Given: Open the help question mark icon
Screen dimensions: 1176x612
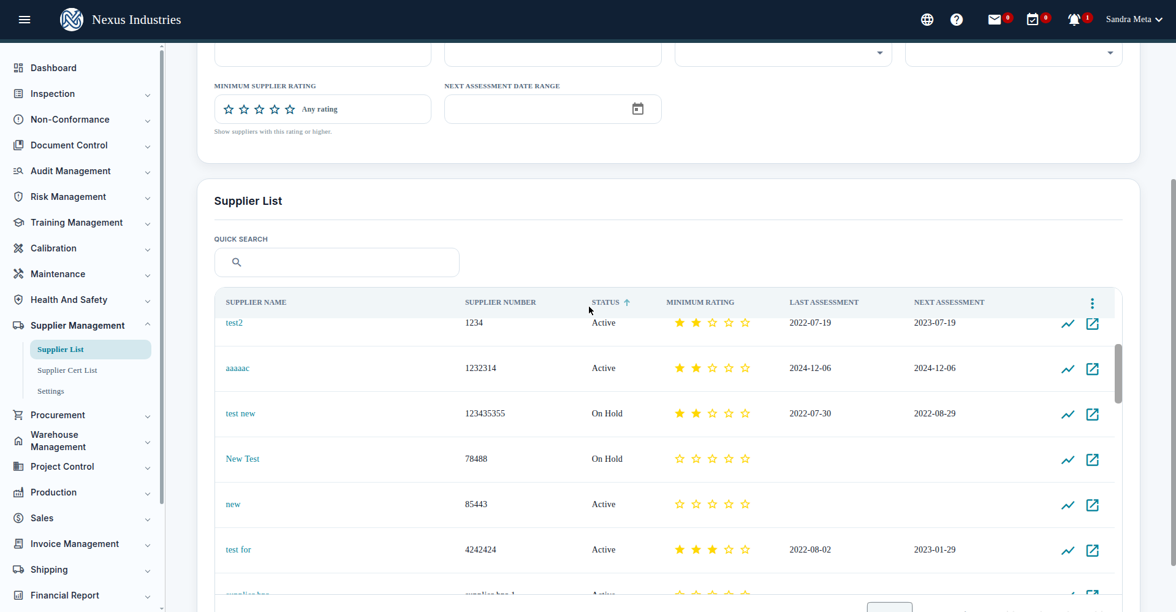Looking at the screenshot, I should 957,20.
